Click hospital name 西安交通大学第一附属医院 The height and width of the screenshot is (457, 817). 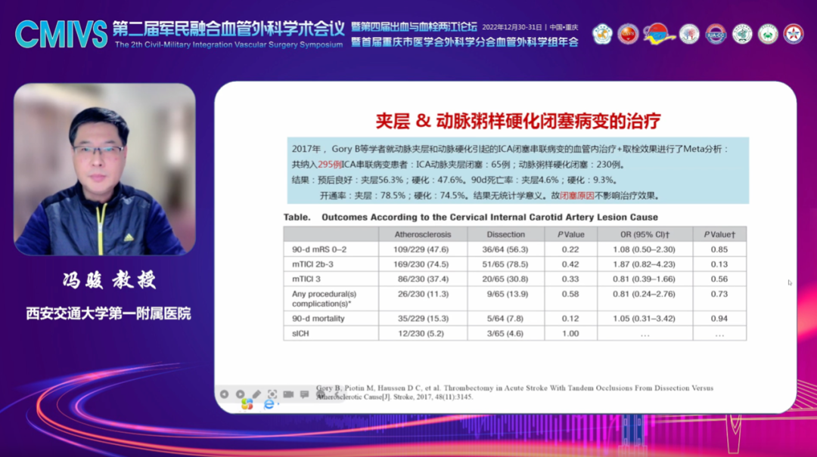pyautogui.click(x=109, y=313)
